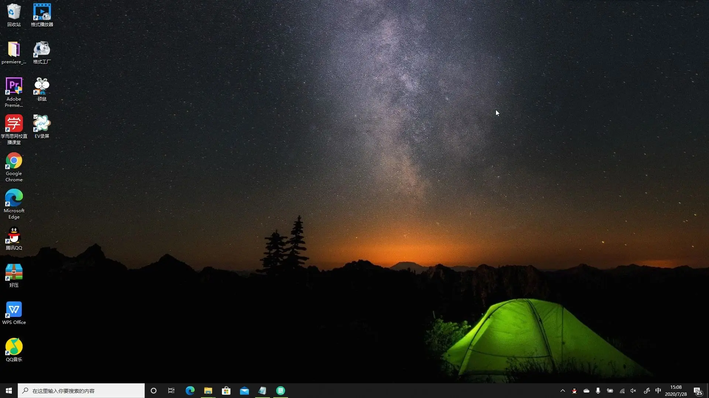Select the EV录屏 screen recorder shortcut
This screenshot has height=398, width=709.
point(42,127)
